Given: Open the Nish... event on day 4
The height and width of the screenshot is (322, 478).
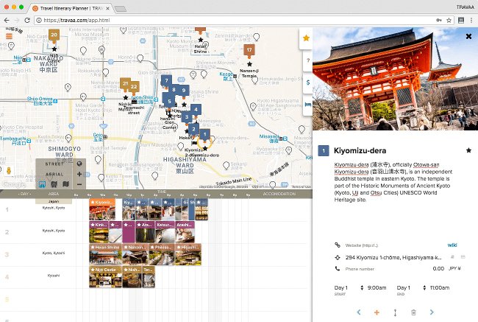Looking at the screenshot, I should pyautogui.click(x=132, y=277).
